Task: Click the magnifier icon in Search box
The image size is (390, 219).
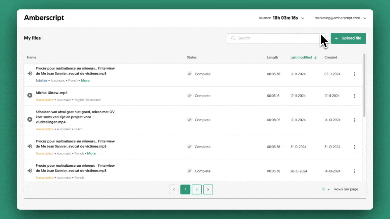Action: pyautogui.click(x=233, y=38)
